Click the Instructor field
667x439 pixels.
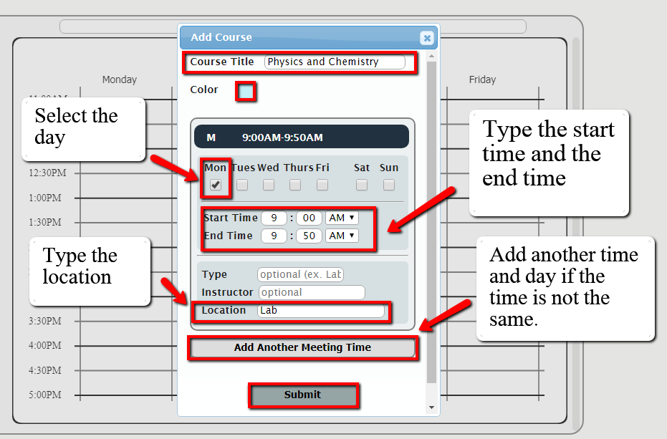pyautogui.click(x=312, y=292)
